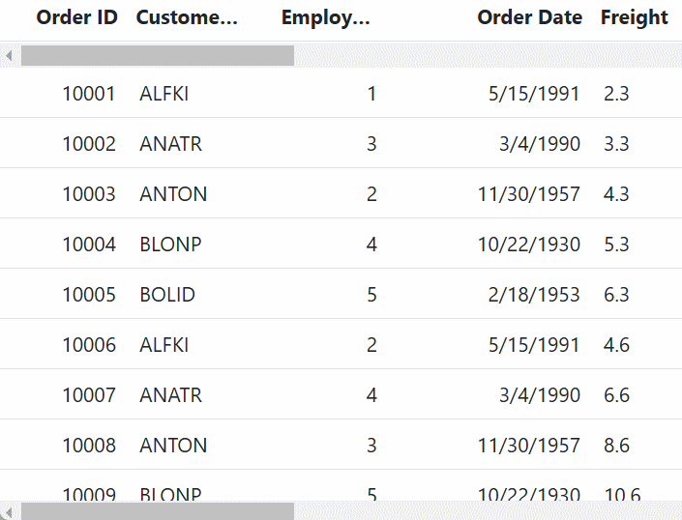Click top scrollbar track right of thumb

point(484,56)
